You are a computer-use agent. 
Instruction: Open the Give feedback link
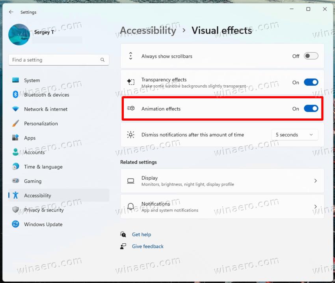pyautogui.click(x=148, y=246)
